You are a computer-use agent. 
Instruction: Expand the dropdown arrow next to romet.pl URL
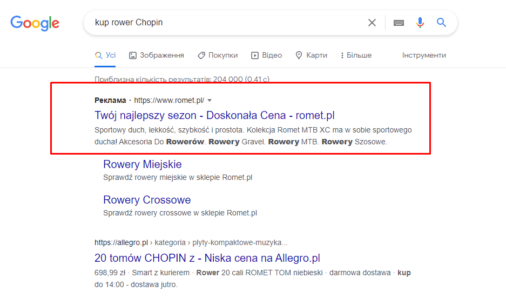point(210,100)
